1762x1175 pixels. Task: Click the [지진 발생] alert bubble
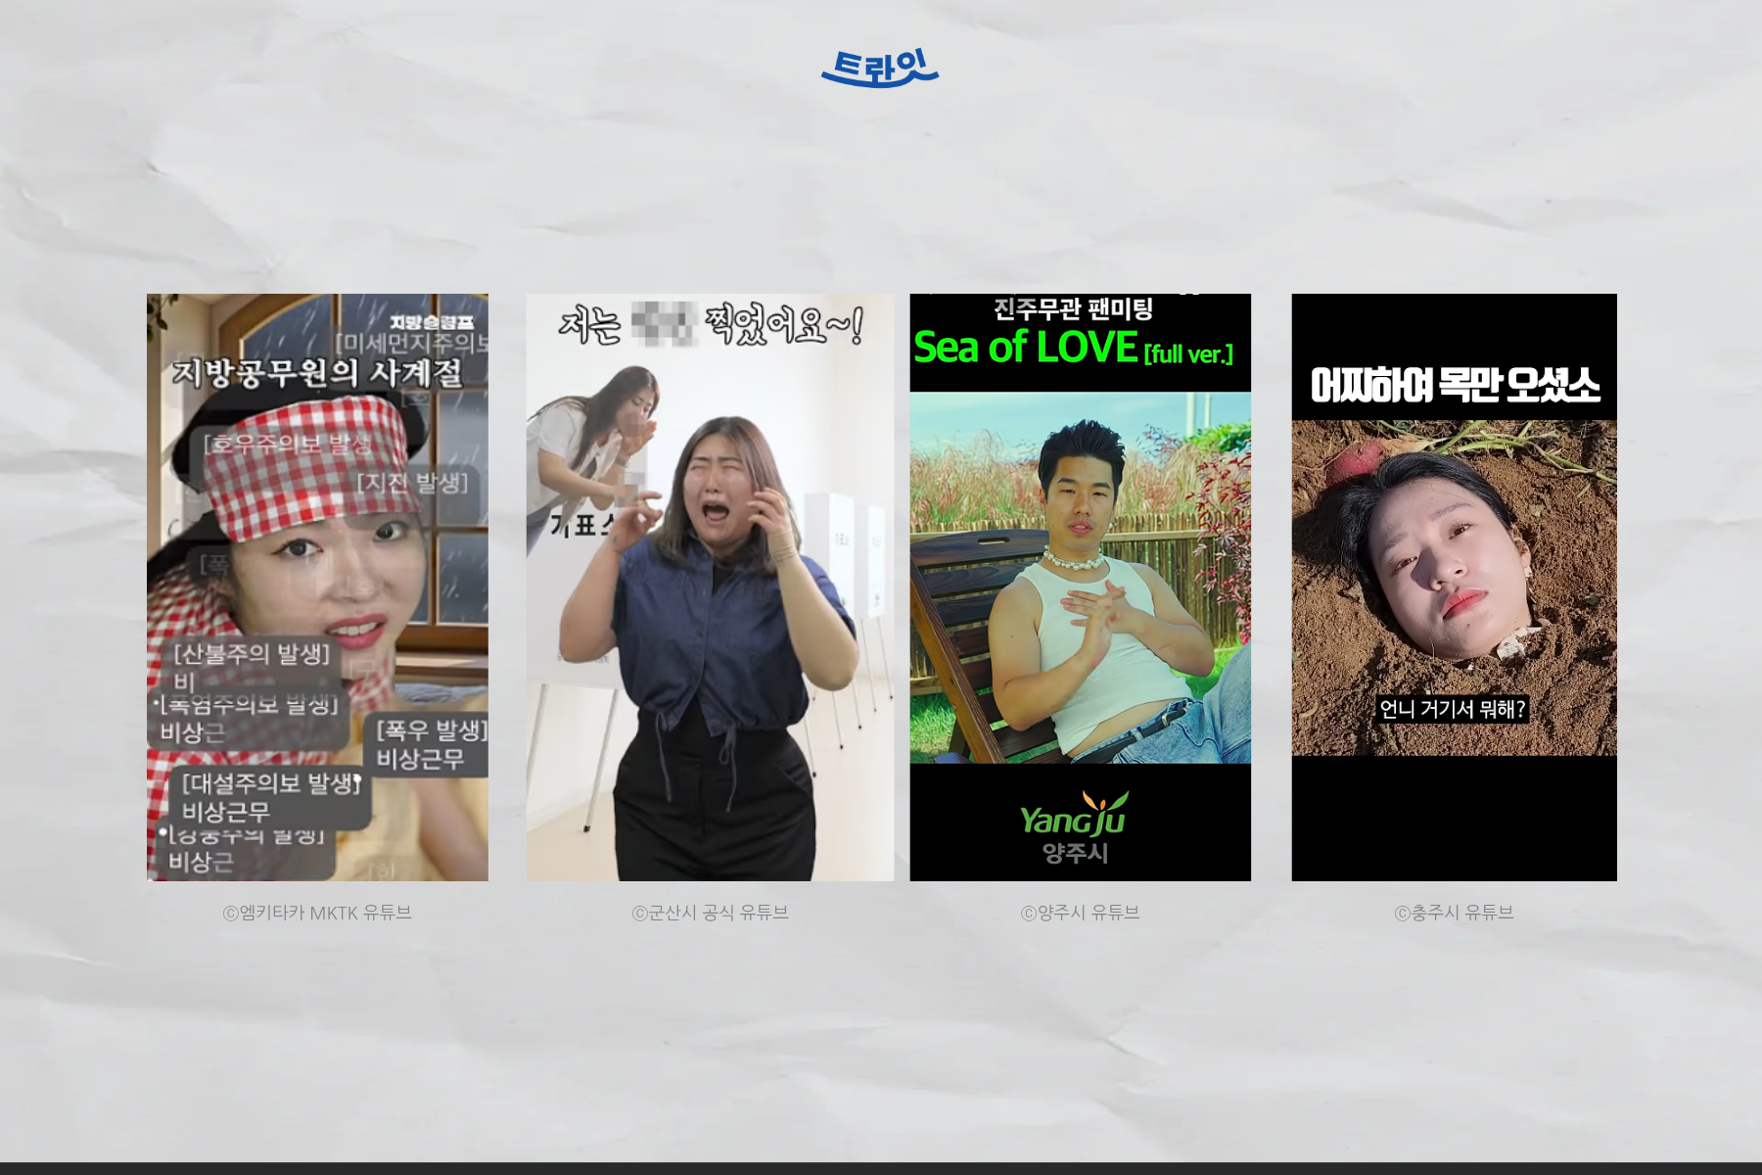coord(412,483)
